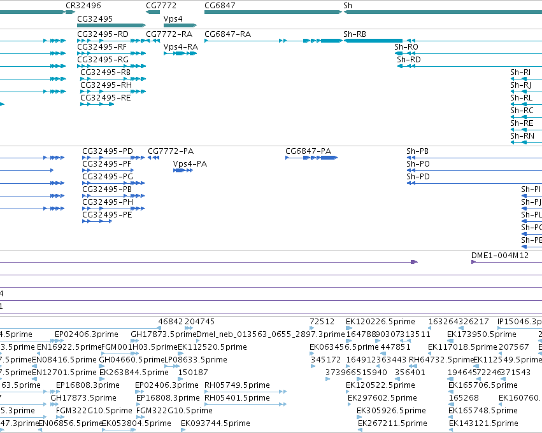The width and height of the screenshot is (542, 433).
Task: Click the teal Vps4 gene arrow
Action: coord(180,25)
